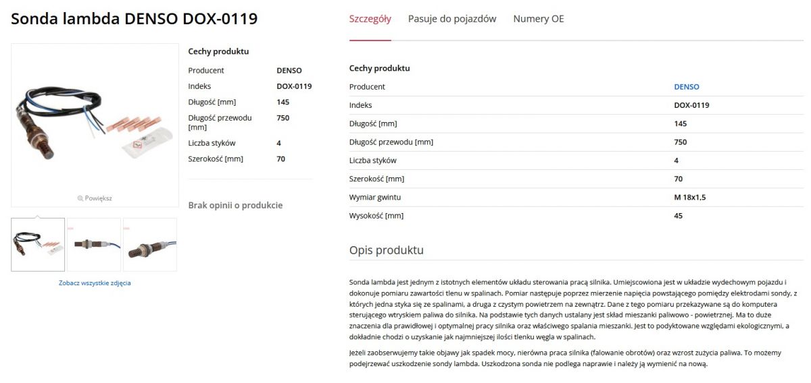Click the bold DENSO value beside product image
This screenshot has height=383, width=811.
click(289, 71)
